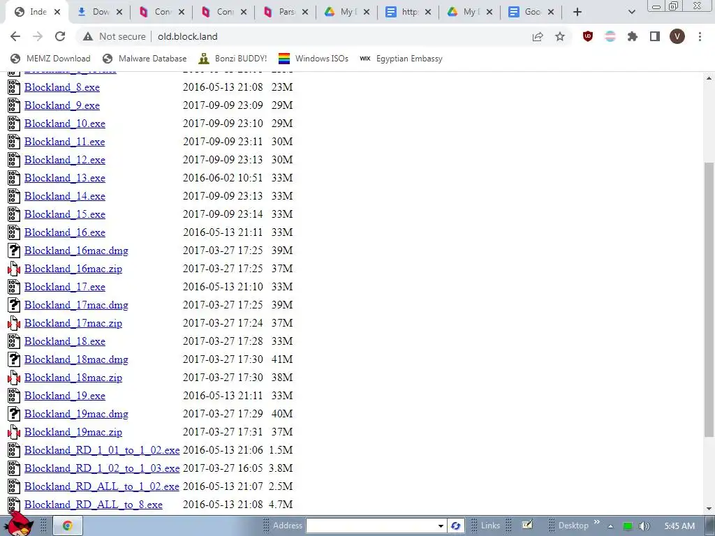
Task: Download Blockland_19mac.dmg
Action: pos(76,414)
